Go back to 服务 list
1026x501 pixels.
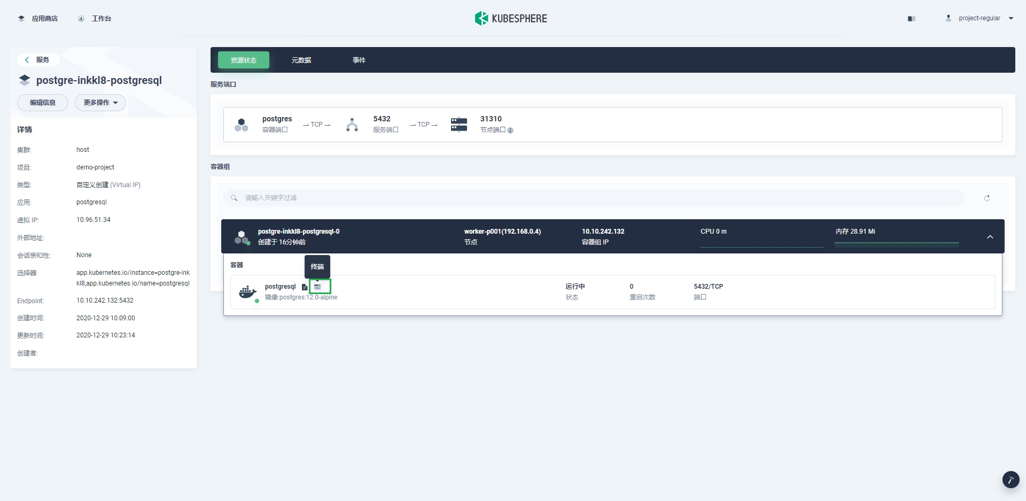pos(37,60)
